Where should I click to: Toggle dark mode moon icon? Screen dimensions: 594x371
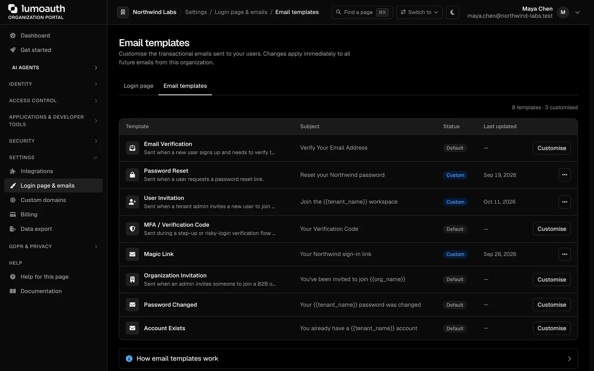(x=452, y=12)
